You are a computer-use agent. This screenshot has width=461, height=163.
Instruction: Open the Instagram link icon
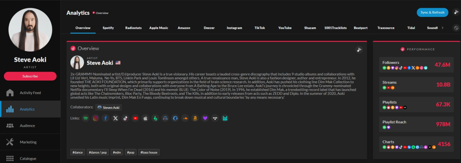click(x=96, y=118)
